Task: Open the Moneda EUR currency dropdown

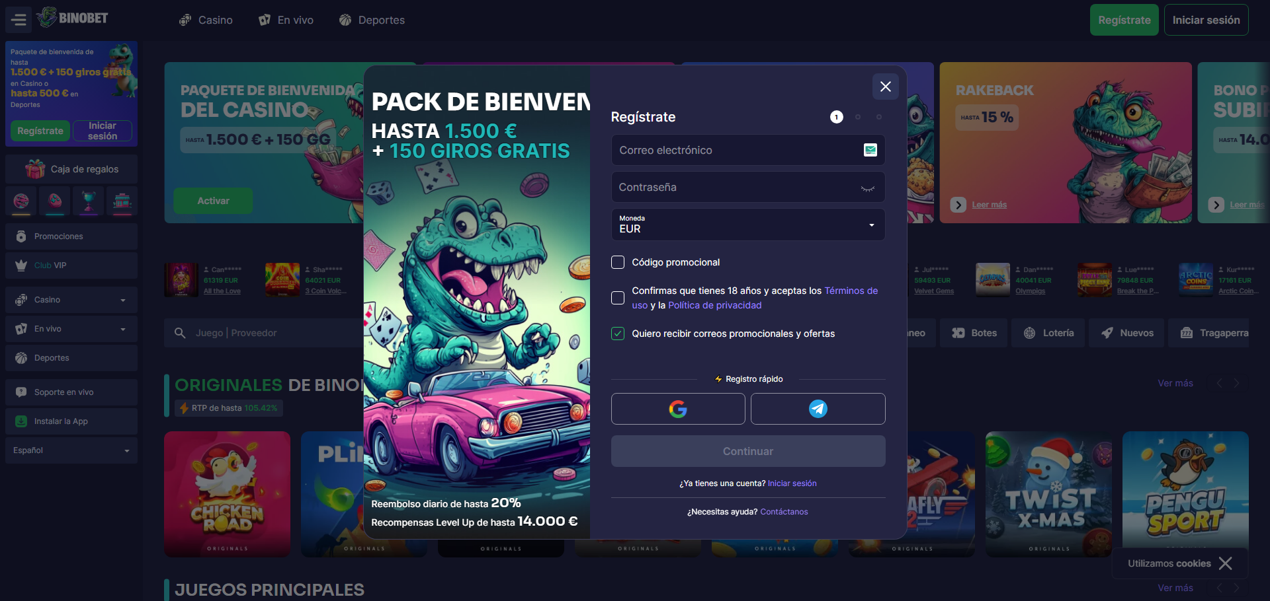Action: pyautogui.click(x=747, y=225)
